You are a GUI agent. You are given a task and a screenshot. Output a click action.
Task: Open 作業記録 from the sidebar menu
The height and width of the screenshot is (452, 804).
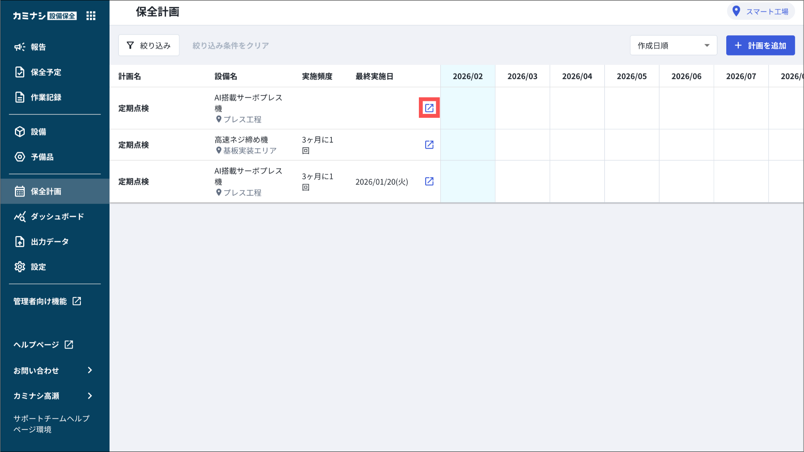[46, 97]
